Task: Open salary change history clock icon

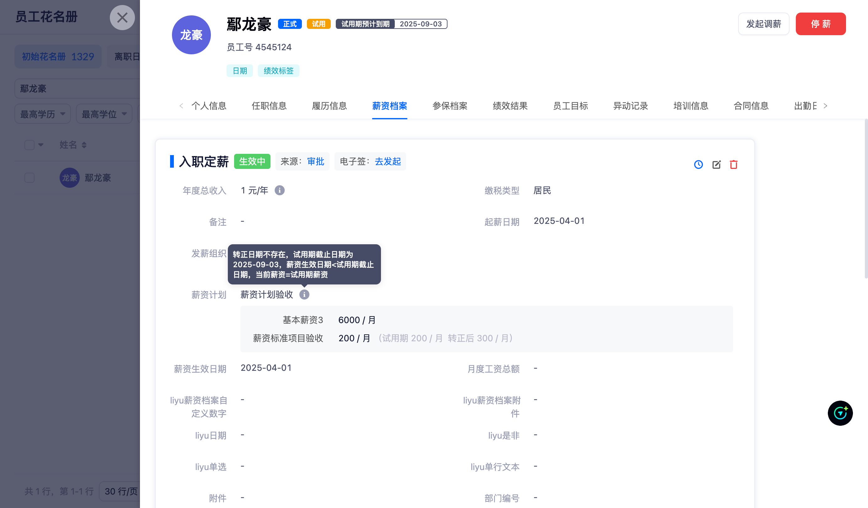Action: (699, 165)
